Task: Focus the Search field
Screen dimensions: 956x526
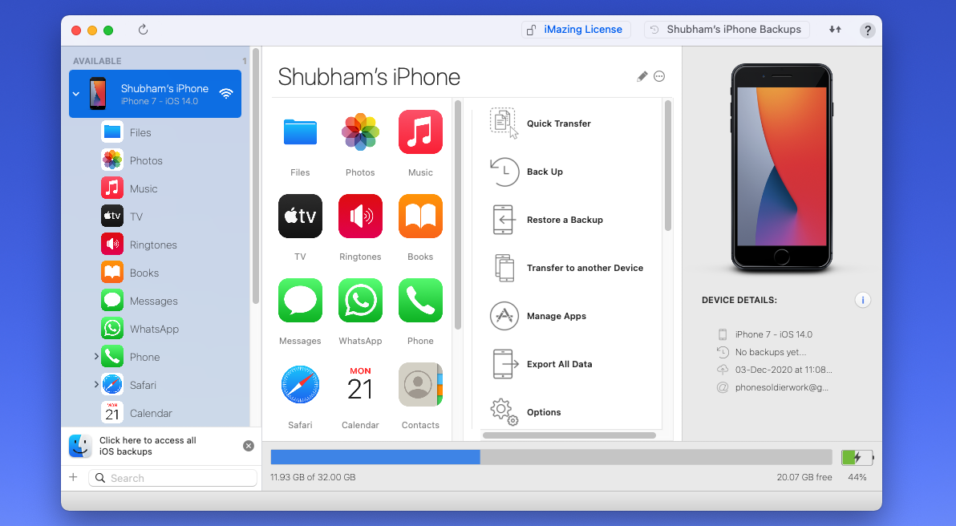Action: (172, 478)
